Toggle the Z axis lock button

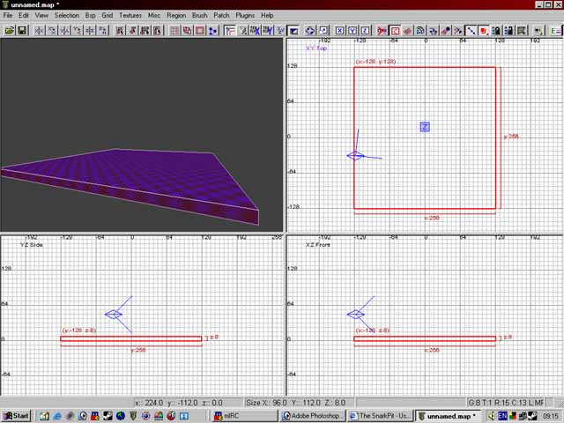point(365,30)
